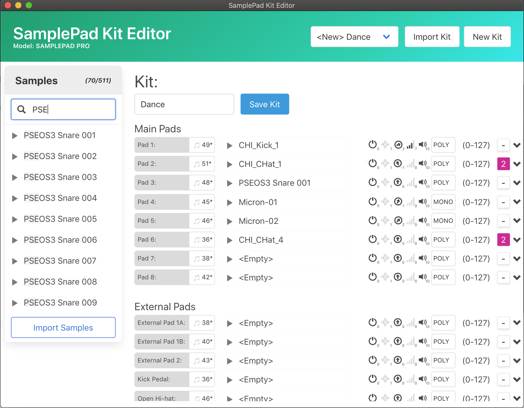Click the pan dial icon on Pad 5 row
524x408 pixels.
click(398, 220)
